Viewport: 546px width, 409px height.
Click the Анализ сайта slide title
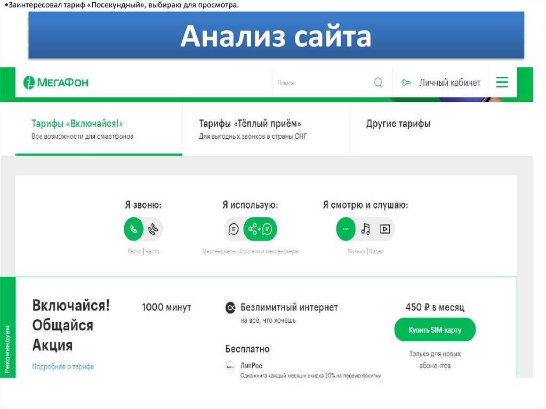pos(276,36)
